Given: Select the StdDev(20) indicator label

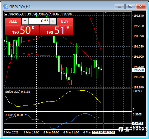Looking at the screenshot, I should 17,92.
